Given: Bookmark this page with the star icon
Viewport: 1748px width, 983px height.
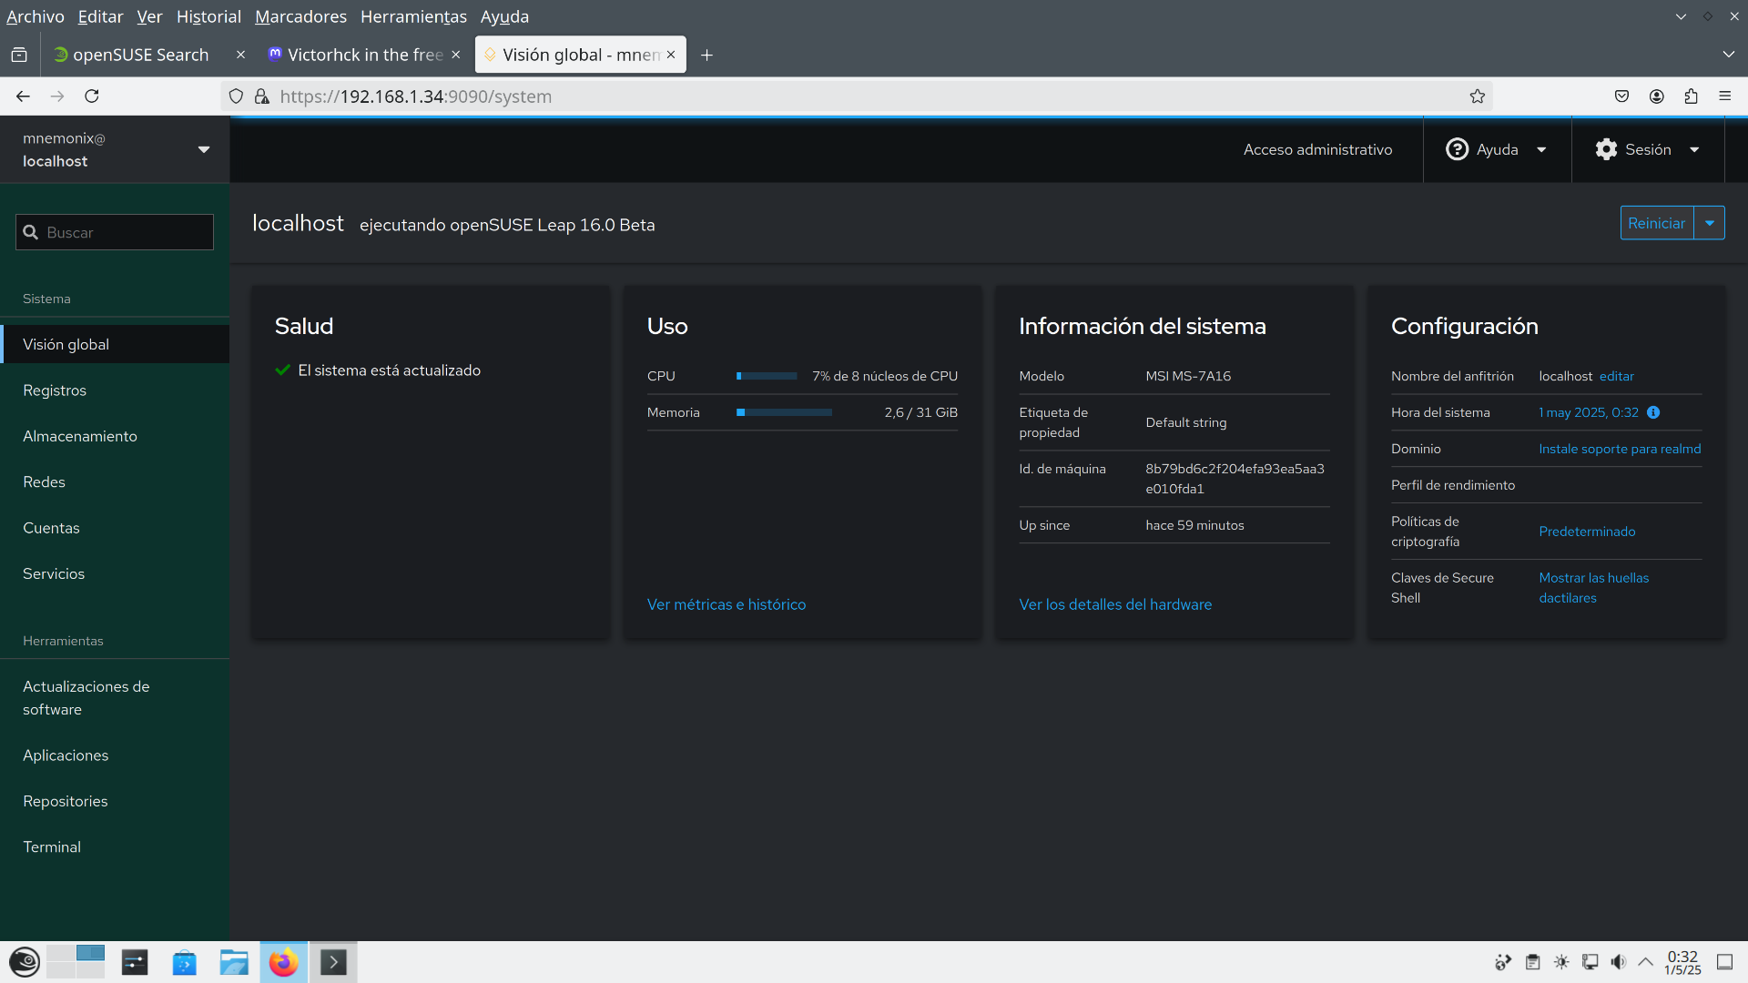Looking at the screenshot, I should tap(1477, 96).
